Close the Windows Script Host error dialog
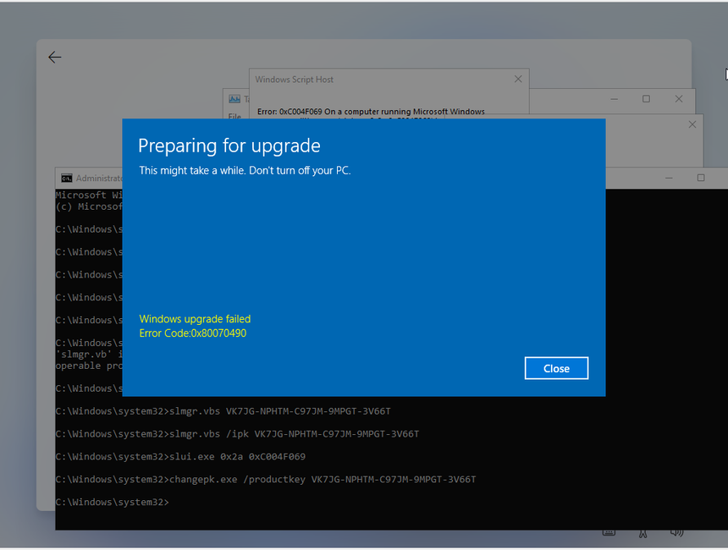 pos(518,80)
